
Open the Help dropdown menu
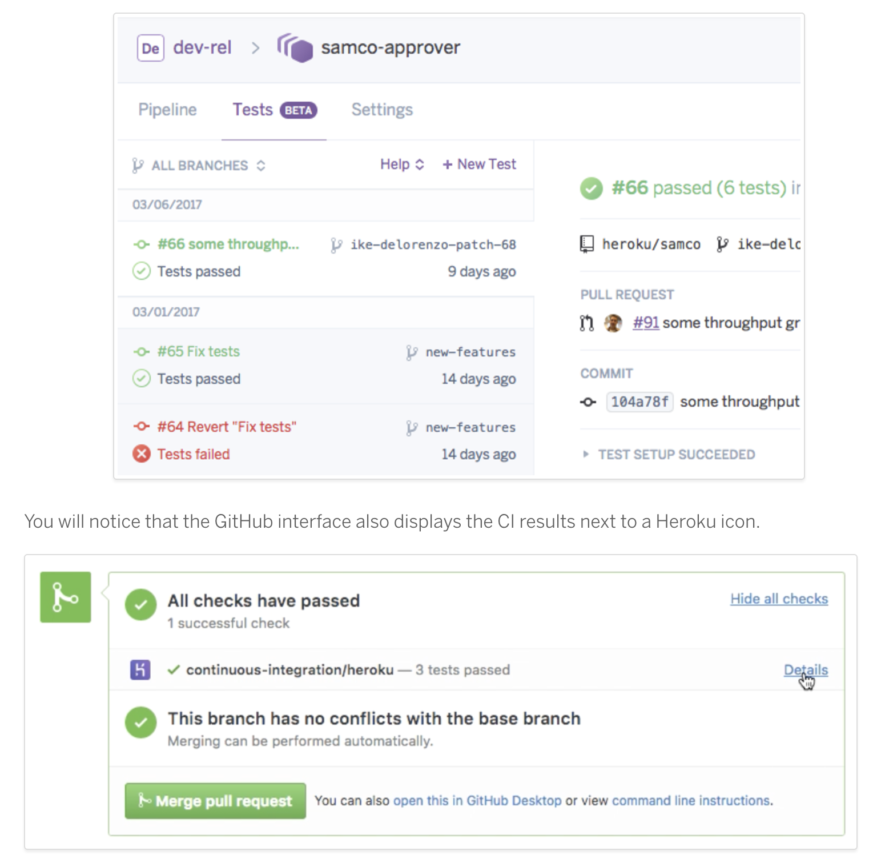pos(402,164)
